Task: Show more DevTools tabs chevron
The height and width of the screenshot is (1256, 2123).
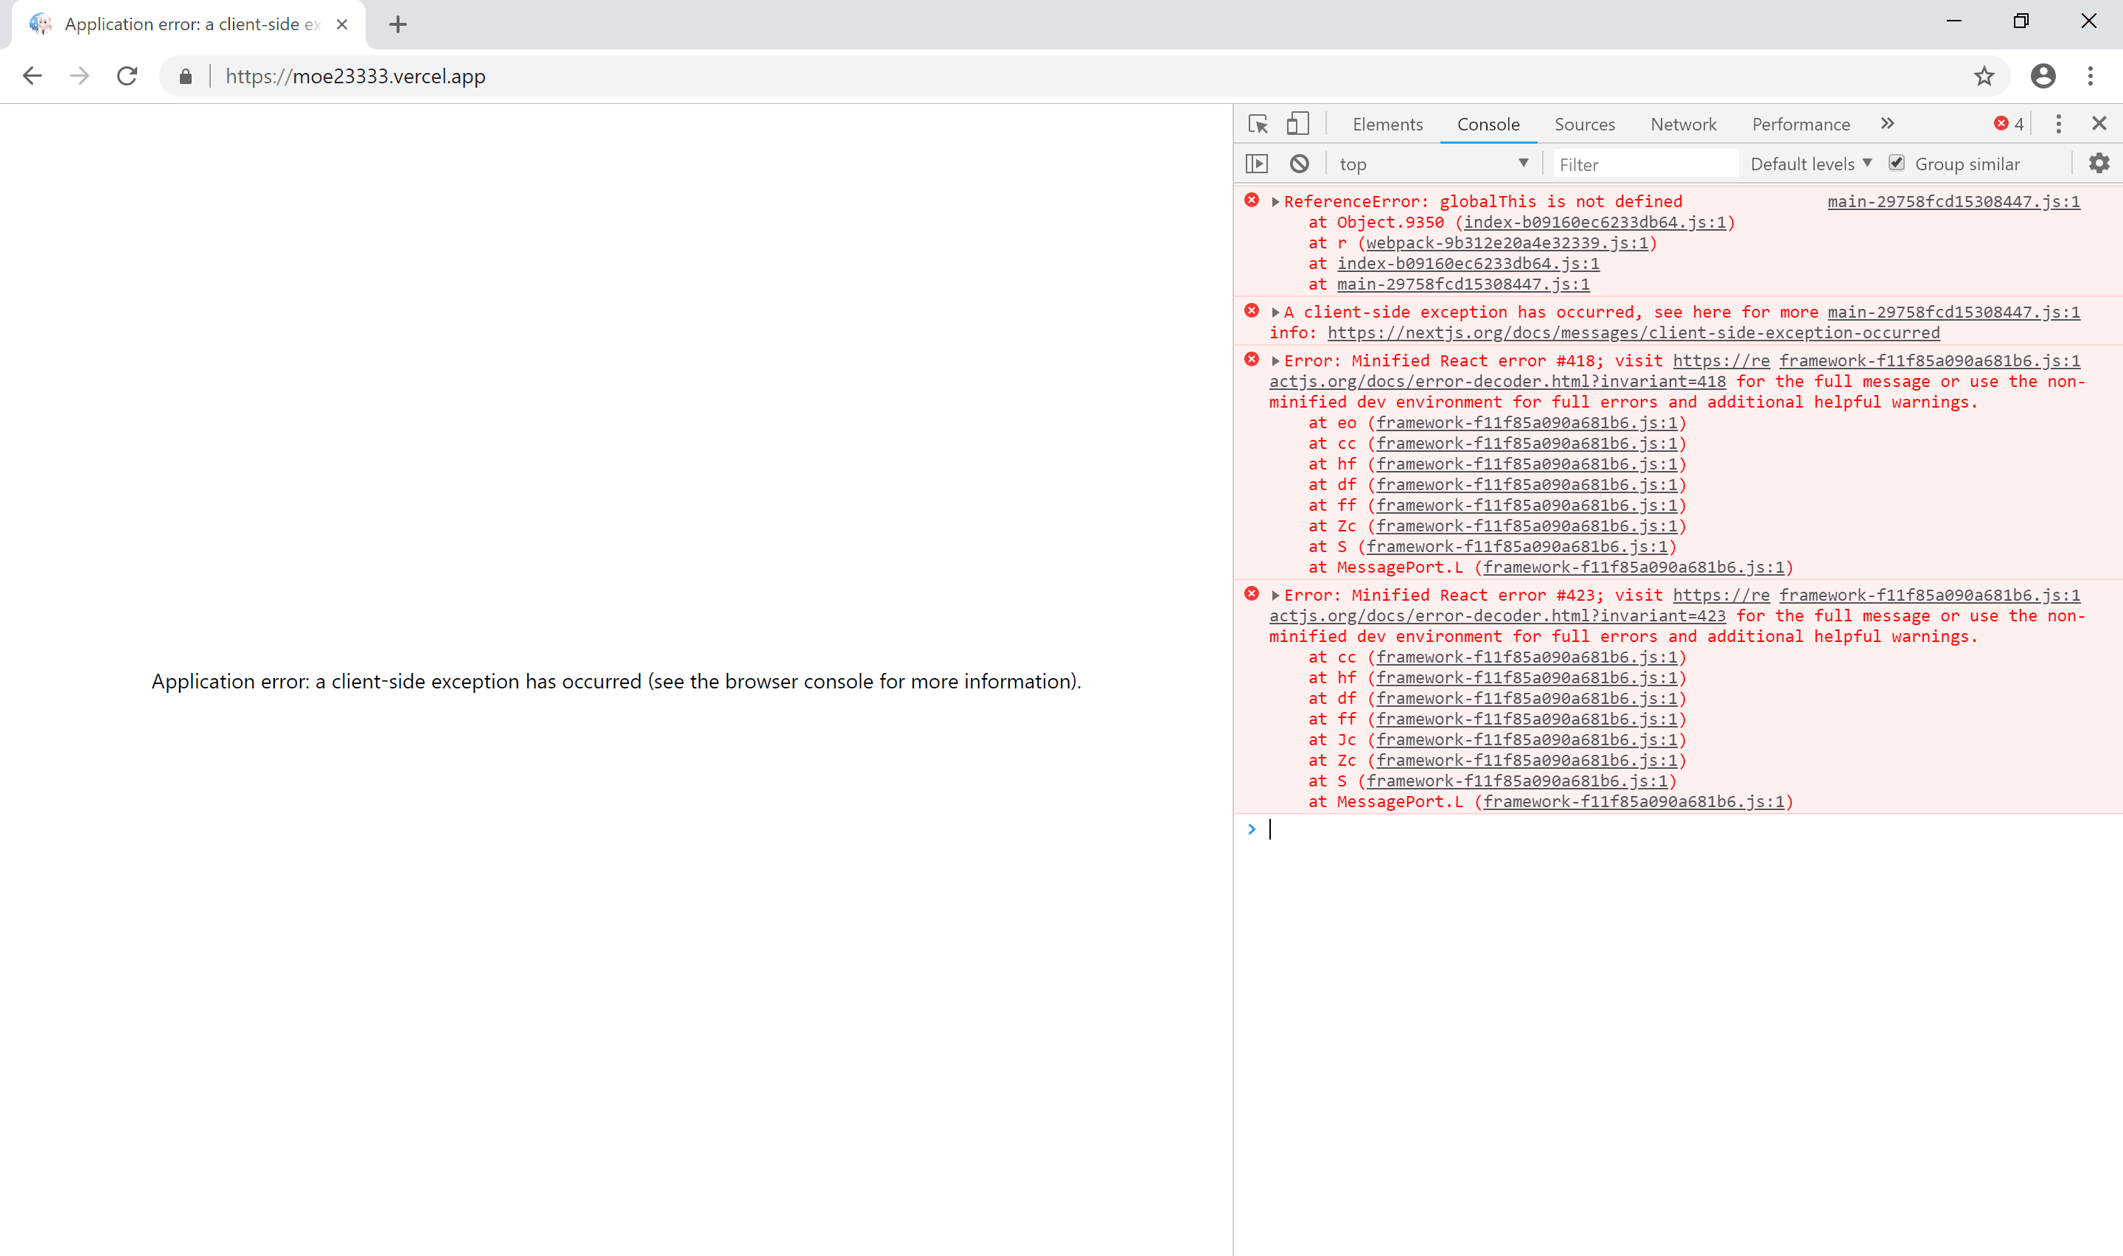Action: point(1887,124)
